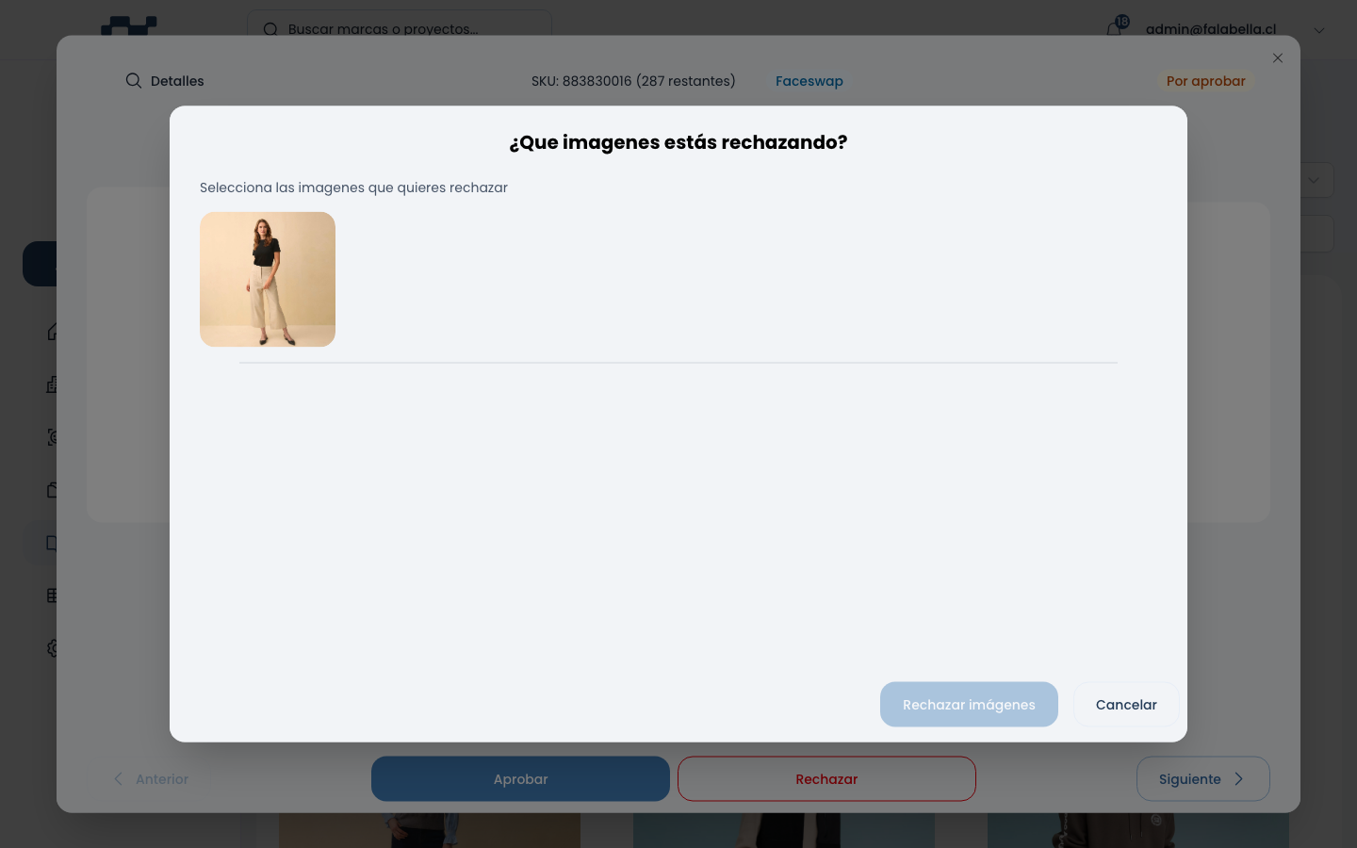Expand the dropdown chevron right of the details panel

pos(1314,180)
